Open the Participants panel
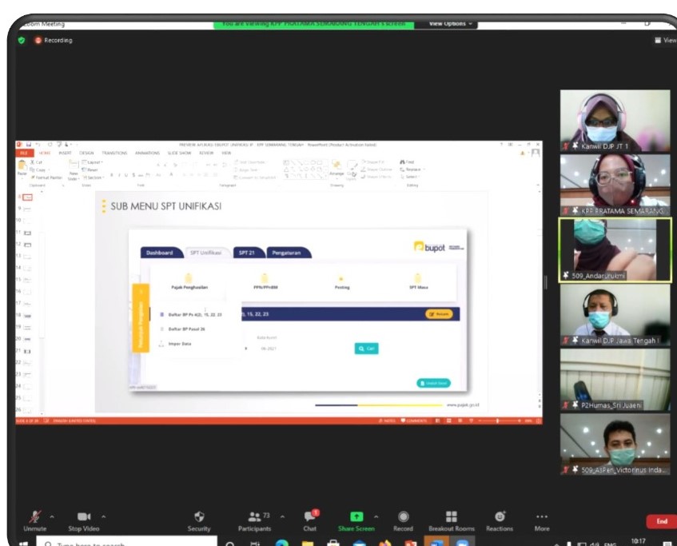 [256, 517]
